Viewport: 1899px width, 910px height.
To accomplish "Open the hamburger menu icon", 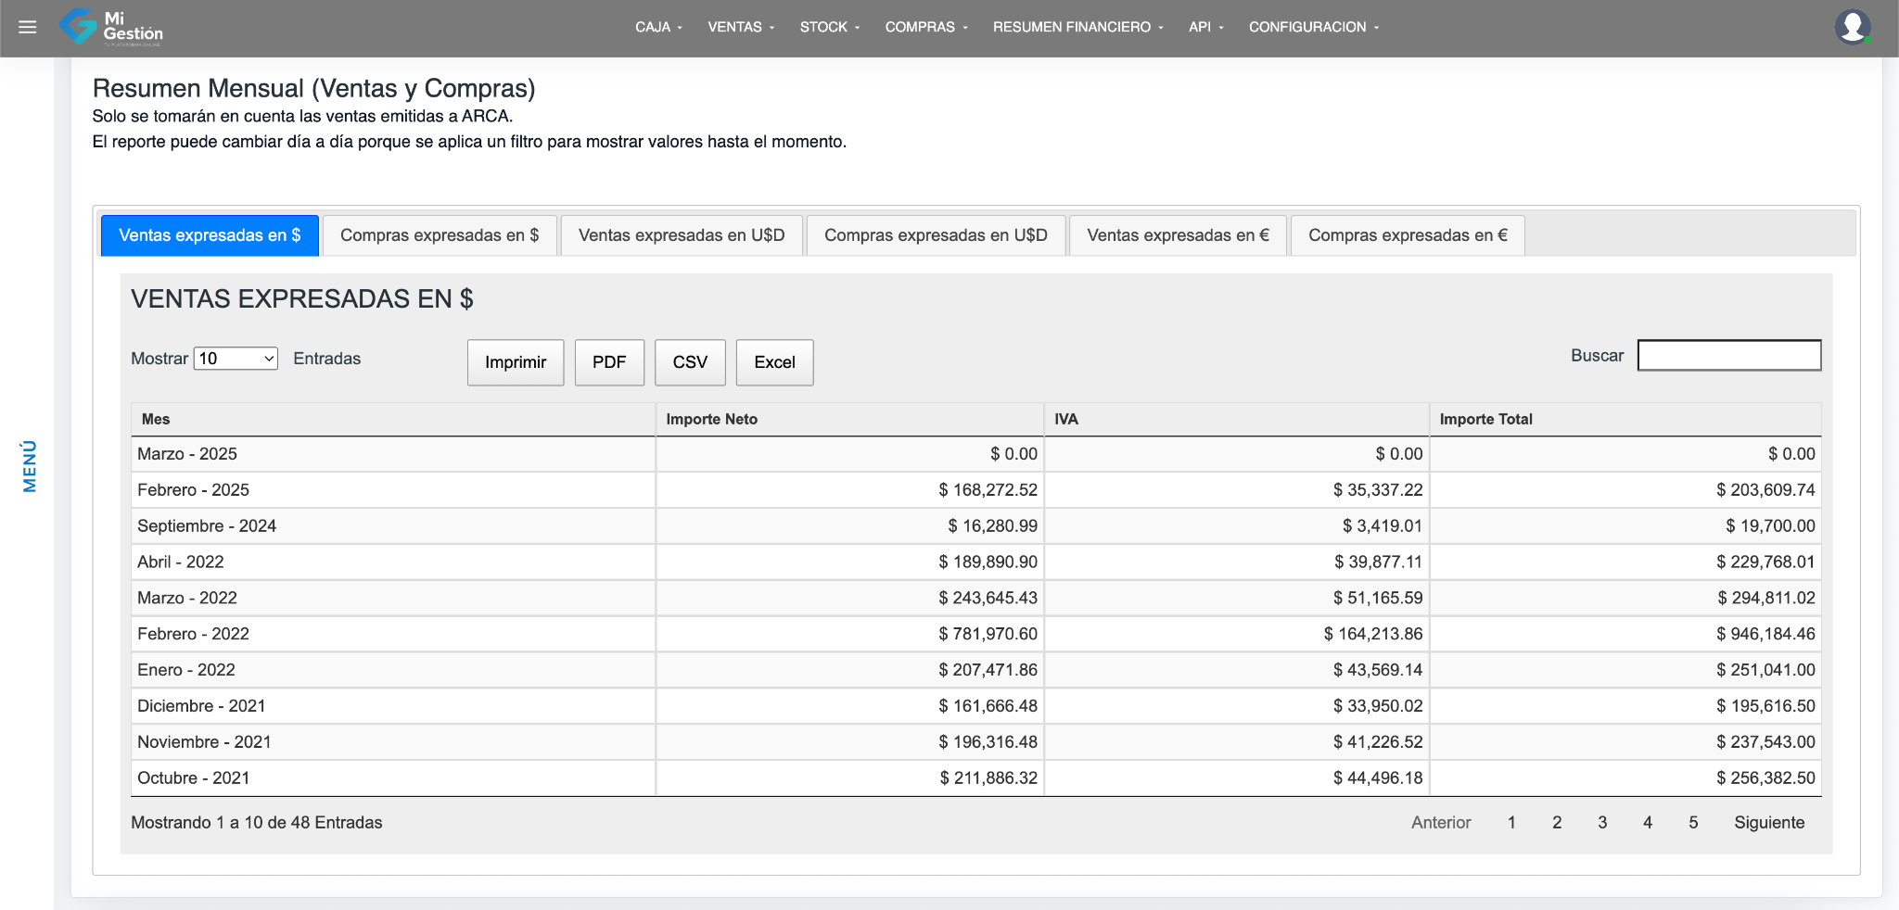I will [28, 27].
